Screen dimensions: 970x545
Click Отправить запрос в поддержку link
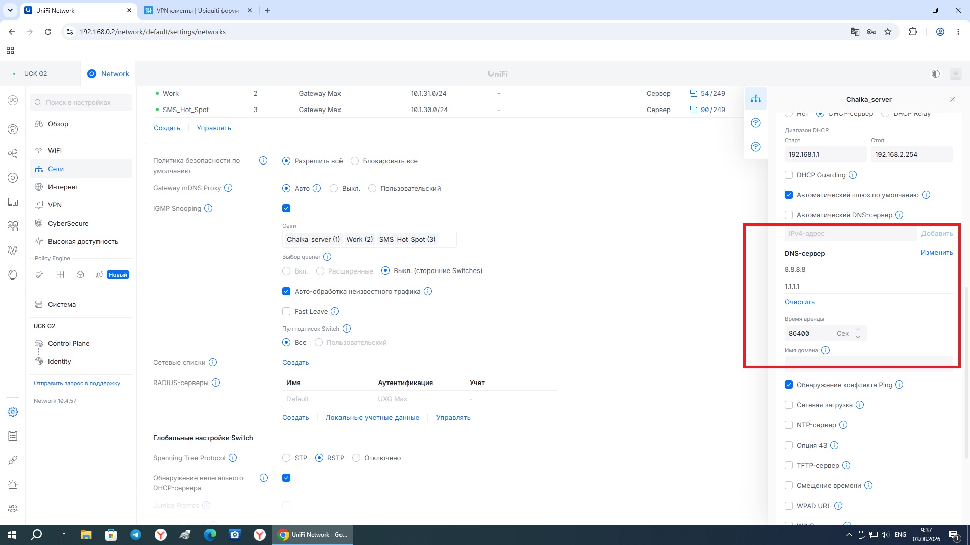click(77, 383)
